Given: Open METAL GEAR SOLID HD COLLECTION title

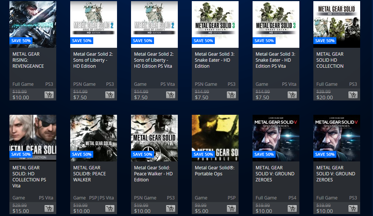Looking at the screenshot, I should pos(330,60).
